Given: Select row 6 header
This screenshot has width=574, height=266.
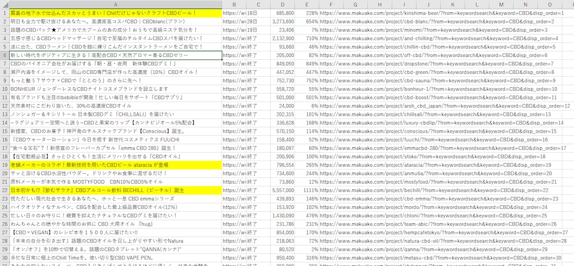Looking at the screenshot, I should [4, 55].
